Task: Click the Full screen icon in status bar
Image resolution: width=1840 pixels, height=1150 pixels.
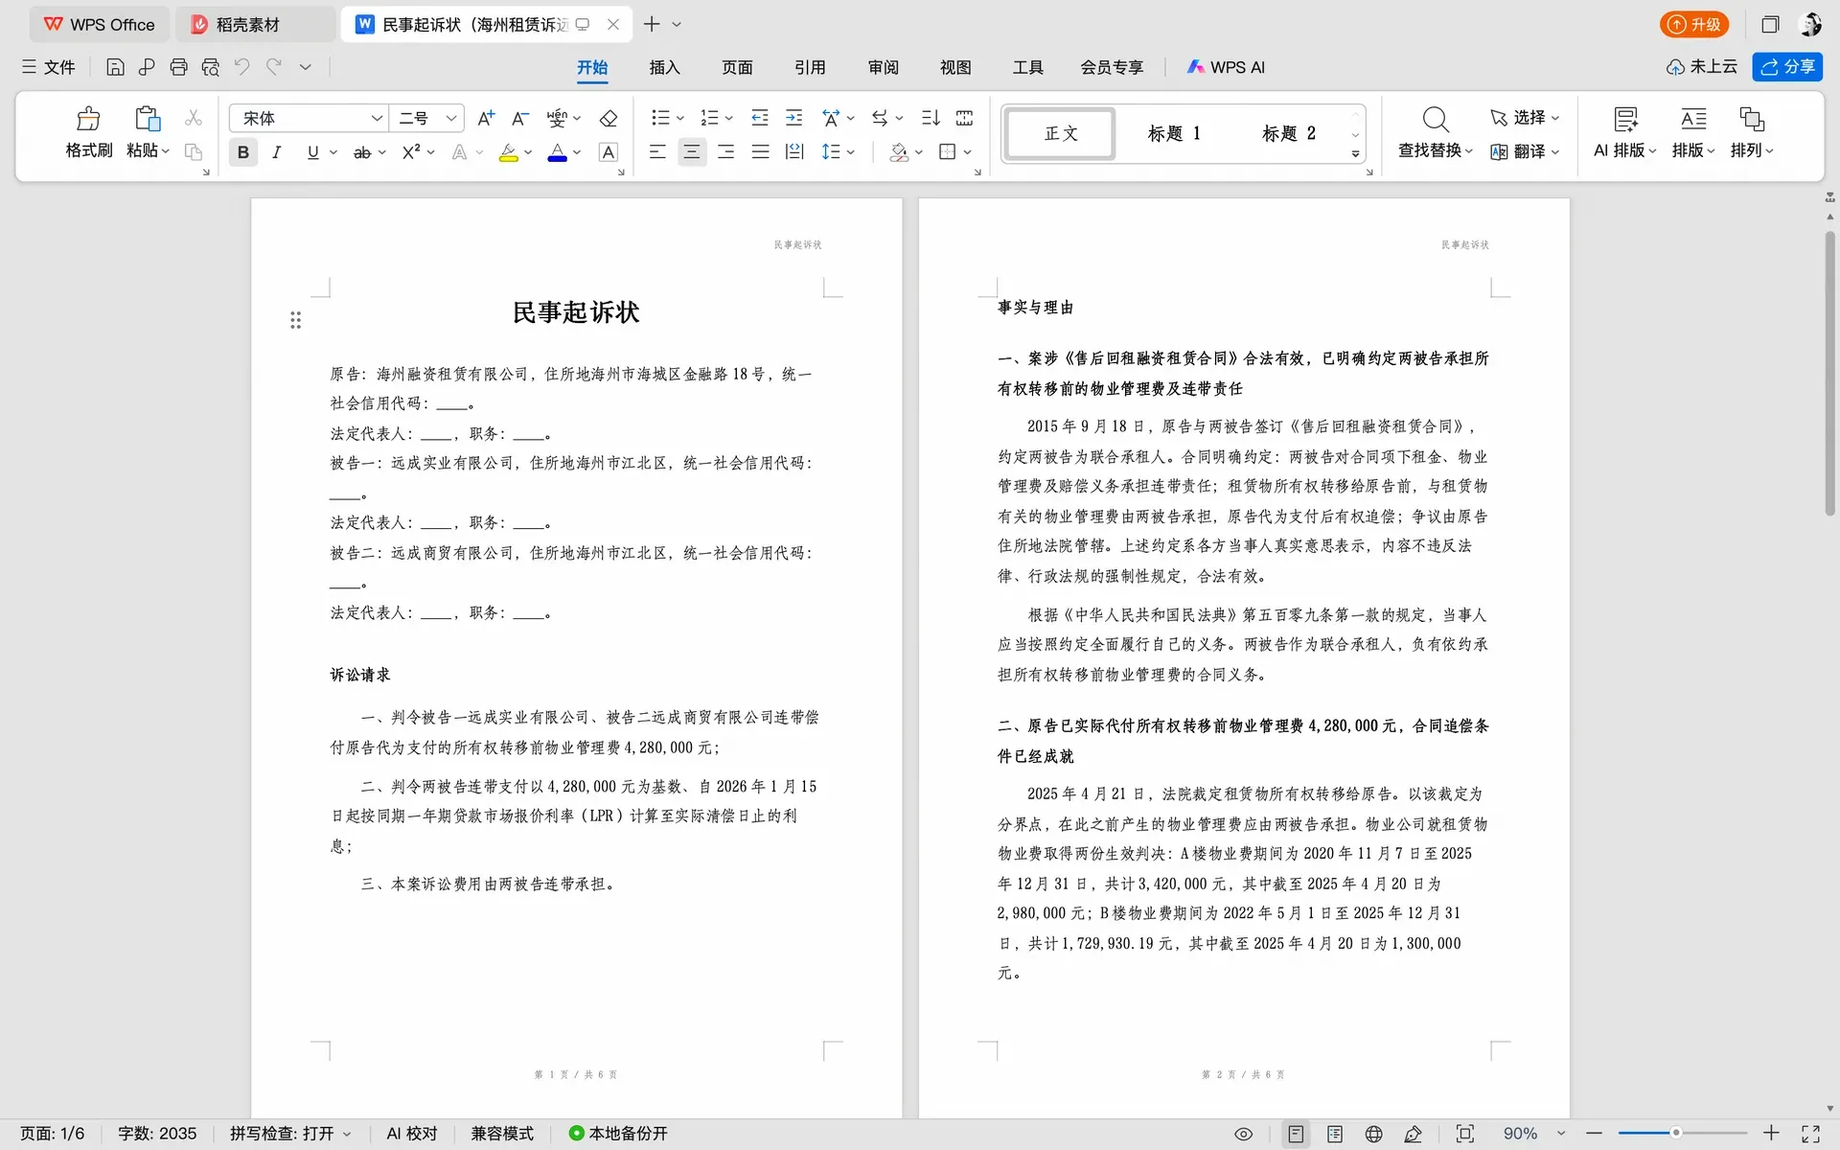Action: tap(1810, 1134)
